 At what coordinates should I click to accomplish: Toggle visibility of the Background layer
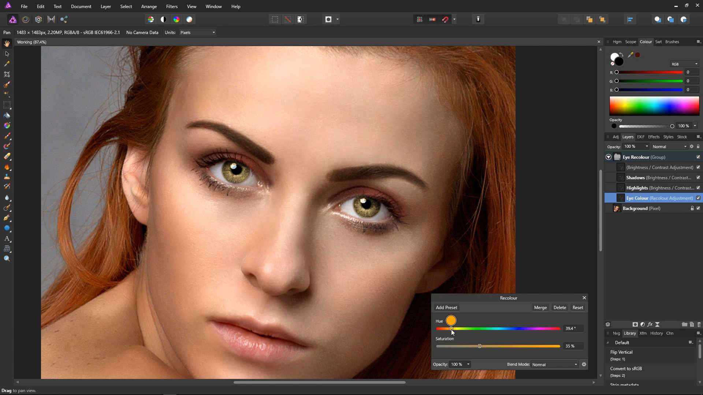click(698, 208)
